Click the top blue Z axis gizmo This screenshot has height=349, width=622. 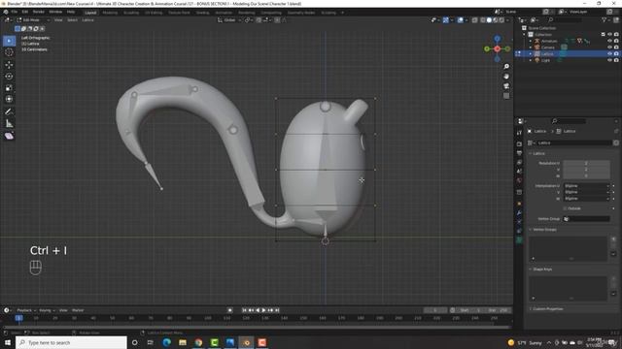pos(497,39)
